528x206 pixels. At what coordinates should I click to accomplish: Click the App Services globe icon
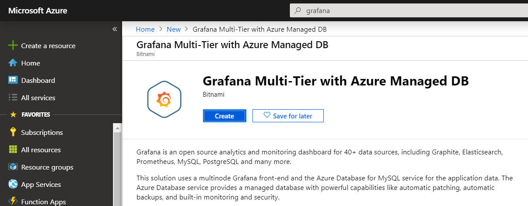coord(13,184)
